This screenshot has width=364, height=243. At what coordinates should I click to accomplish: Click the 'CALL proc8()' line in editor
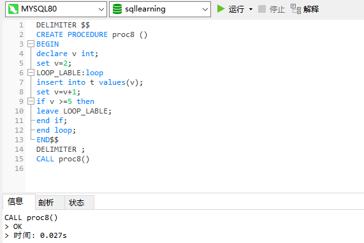pyautogui.click(x=62, y=159)
